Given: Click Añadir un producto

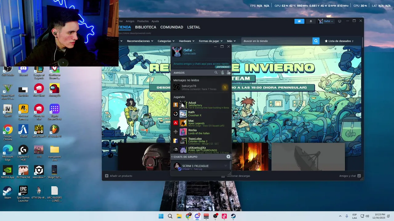Looking at the screenshot, I should click(x=119, y=176).
